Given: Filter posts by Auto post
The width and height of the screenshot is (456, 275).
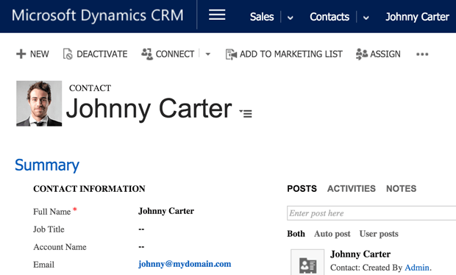Looking at the screenshot, I should 332,234.
